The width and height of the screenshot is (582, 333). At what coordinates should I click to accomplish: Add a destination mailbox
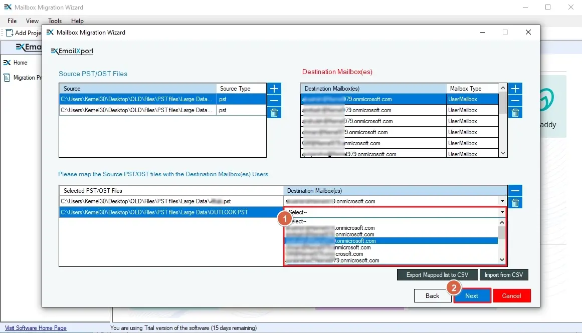click(515, 88)
